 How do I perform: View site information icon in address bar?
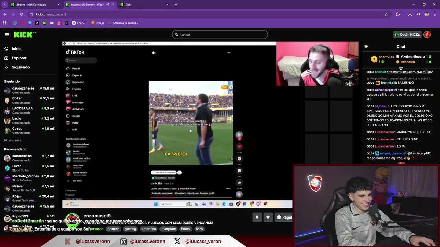click(x=31, y=14)
